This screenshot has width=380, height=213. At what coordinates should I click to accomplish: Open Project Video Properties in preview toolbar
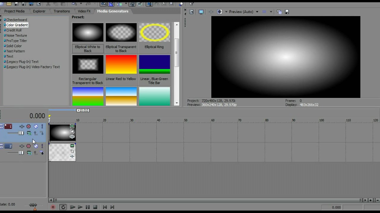(x=191, y=12)
